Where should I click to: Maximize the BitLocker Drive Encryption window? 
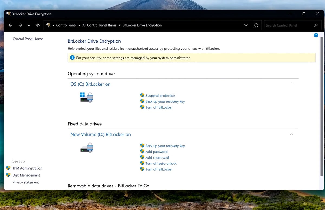[304, 14]
